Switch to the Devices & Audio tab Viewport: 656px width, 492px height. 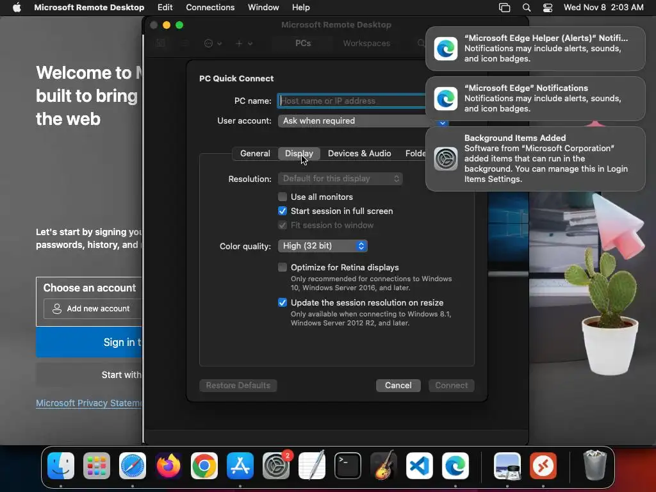point(359,154)
